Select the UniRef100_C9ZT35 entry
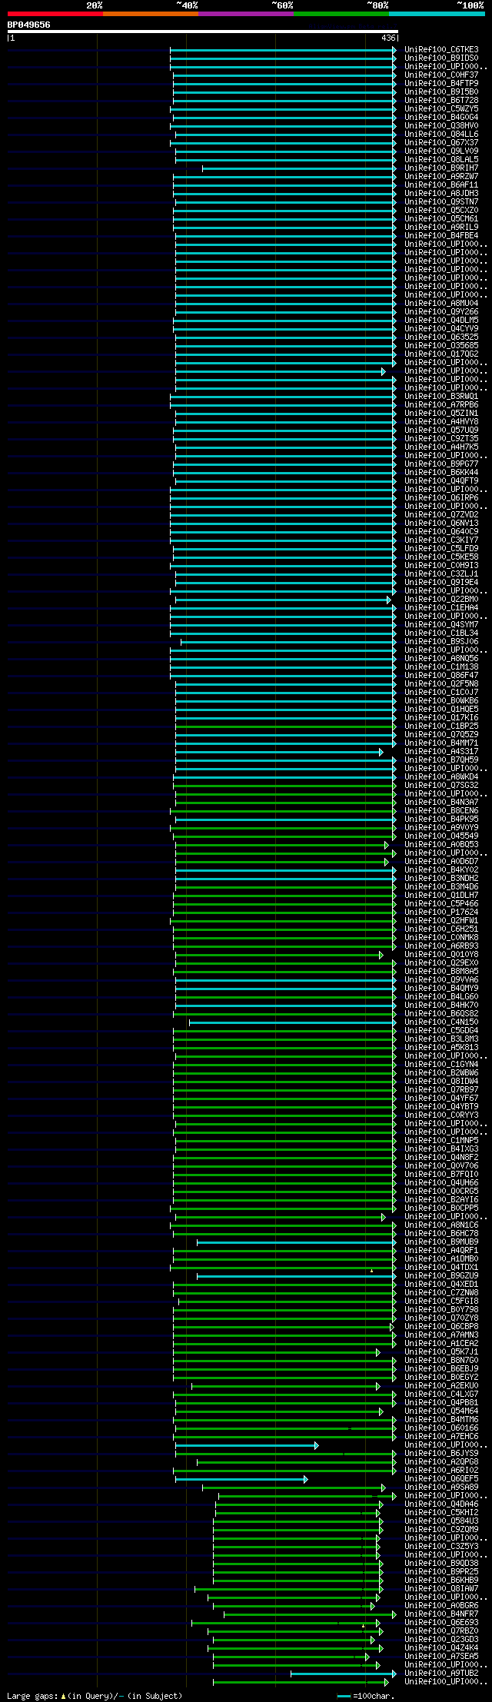 441,439
